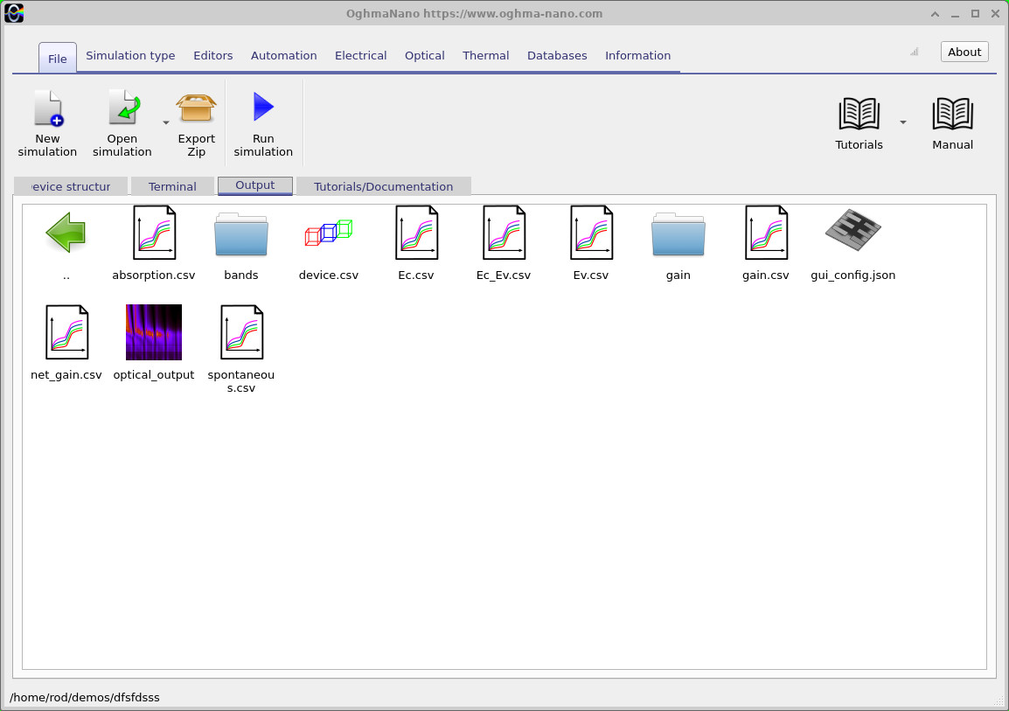The image size is (1009, 711).
Task: Expand the Open simulation dropdown arrow
Action: pos(165,122)
